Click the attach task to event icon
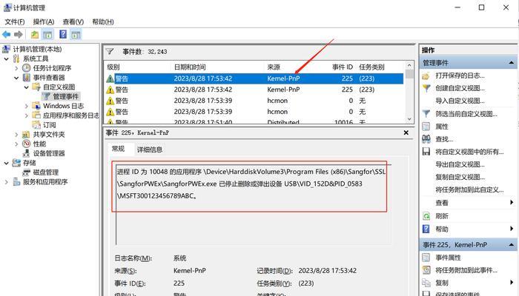 [x=426, y=270]
